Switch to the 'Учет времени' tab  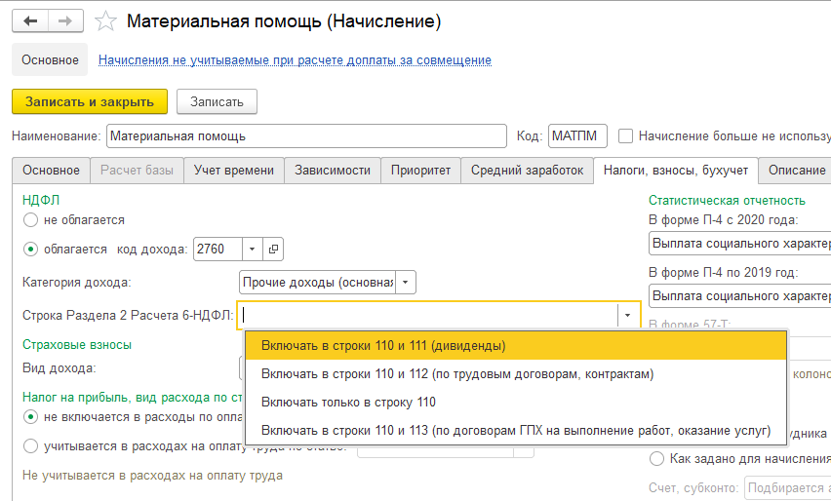pyautogui.click(x=234, y=170)
